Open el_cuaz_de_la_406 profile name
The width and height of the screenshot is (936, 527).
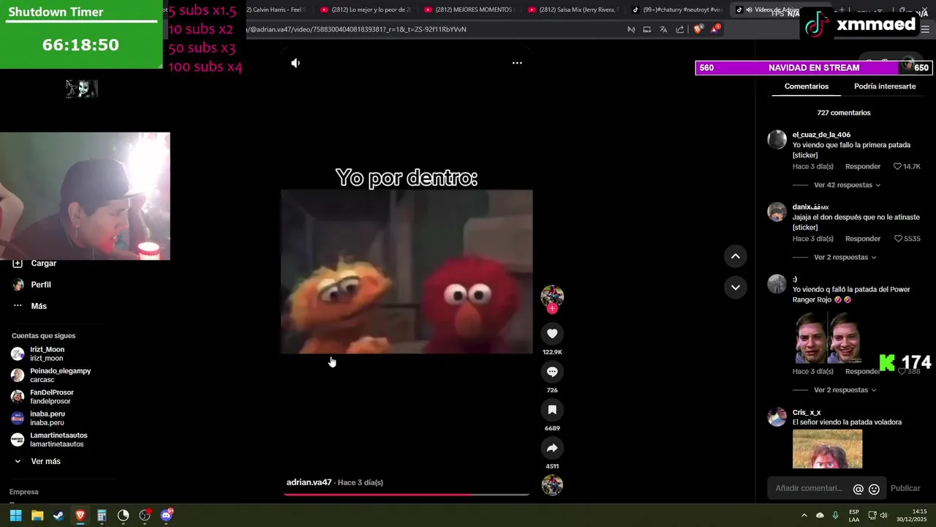(821, 135)
